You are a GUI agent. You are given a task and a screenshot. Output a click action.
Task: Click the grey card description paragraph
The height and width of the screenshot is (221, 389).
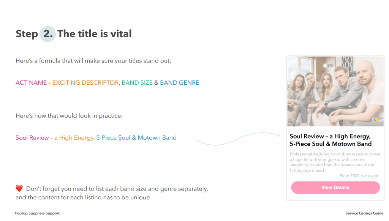tap(332, 163)
